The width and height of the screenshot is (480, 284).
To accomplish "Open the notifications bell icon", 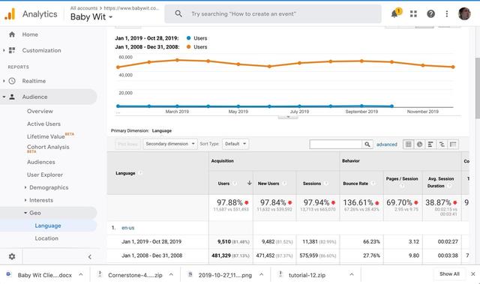I will [x=394, y=13].
